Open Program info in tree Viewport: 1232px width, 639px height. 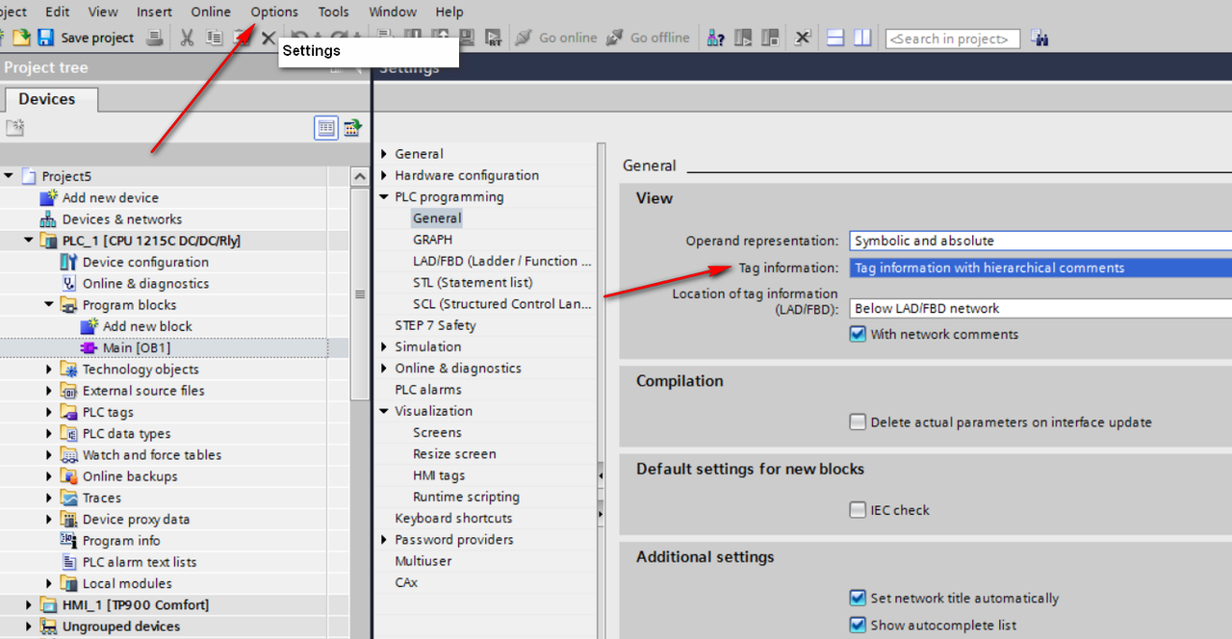[121, 540]
